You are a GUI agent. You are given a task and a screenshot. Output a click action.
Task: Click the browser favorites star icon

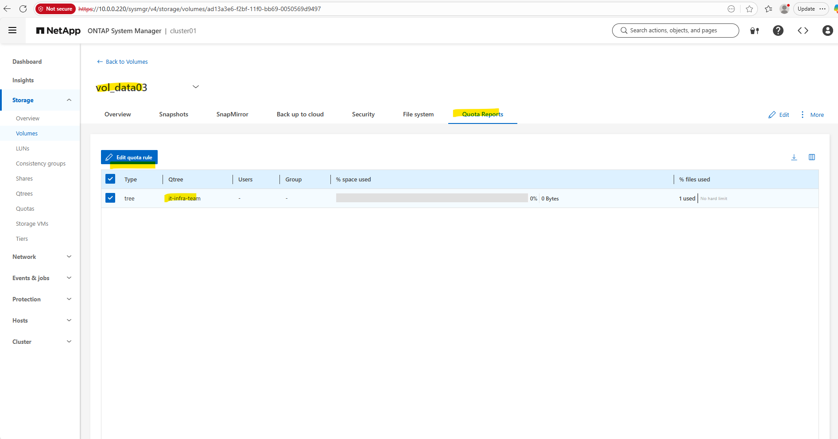(749, 9)
